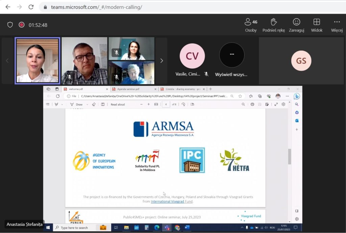Open the Zareaguj reactions menu
346x233 pixels.
pos(296,25)
